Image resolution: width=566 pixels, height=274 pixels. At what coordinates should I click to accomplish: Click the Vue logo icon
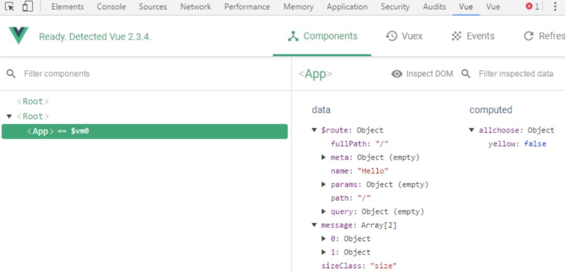pos(19,36)
